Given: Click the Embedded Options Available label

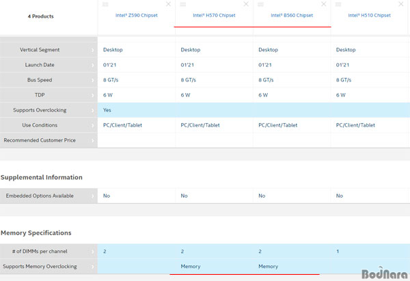Looking at the screenshot, I should coord(40,196).
